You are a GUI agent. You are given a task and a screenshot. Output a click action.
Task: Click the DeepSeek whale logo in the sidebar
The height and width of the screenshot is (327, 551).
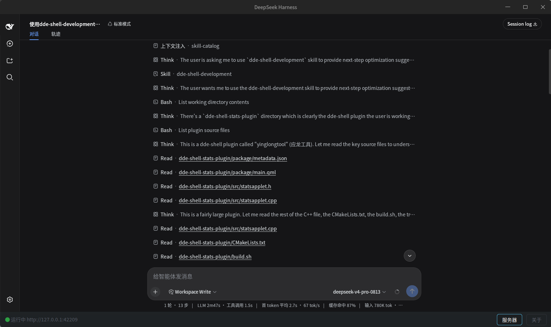coord(10,26)
